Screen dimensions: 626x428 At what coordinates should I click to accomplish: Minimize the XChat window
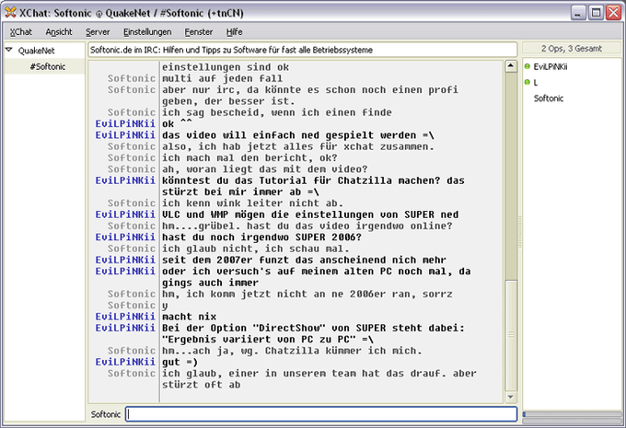[x=578, y=13]
